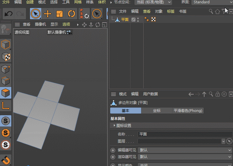This screenshot has height=166, width=233.
Task: Open the 创建 main menu
Action: pyautogui.click(x=30, y=2)
